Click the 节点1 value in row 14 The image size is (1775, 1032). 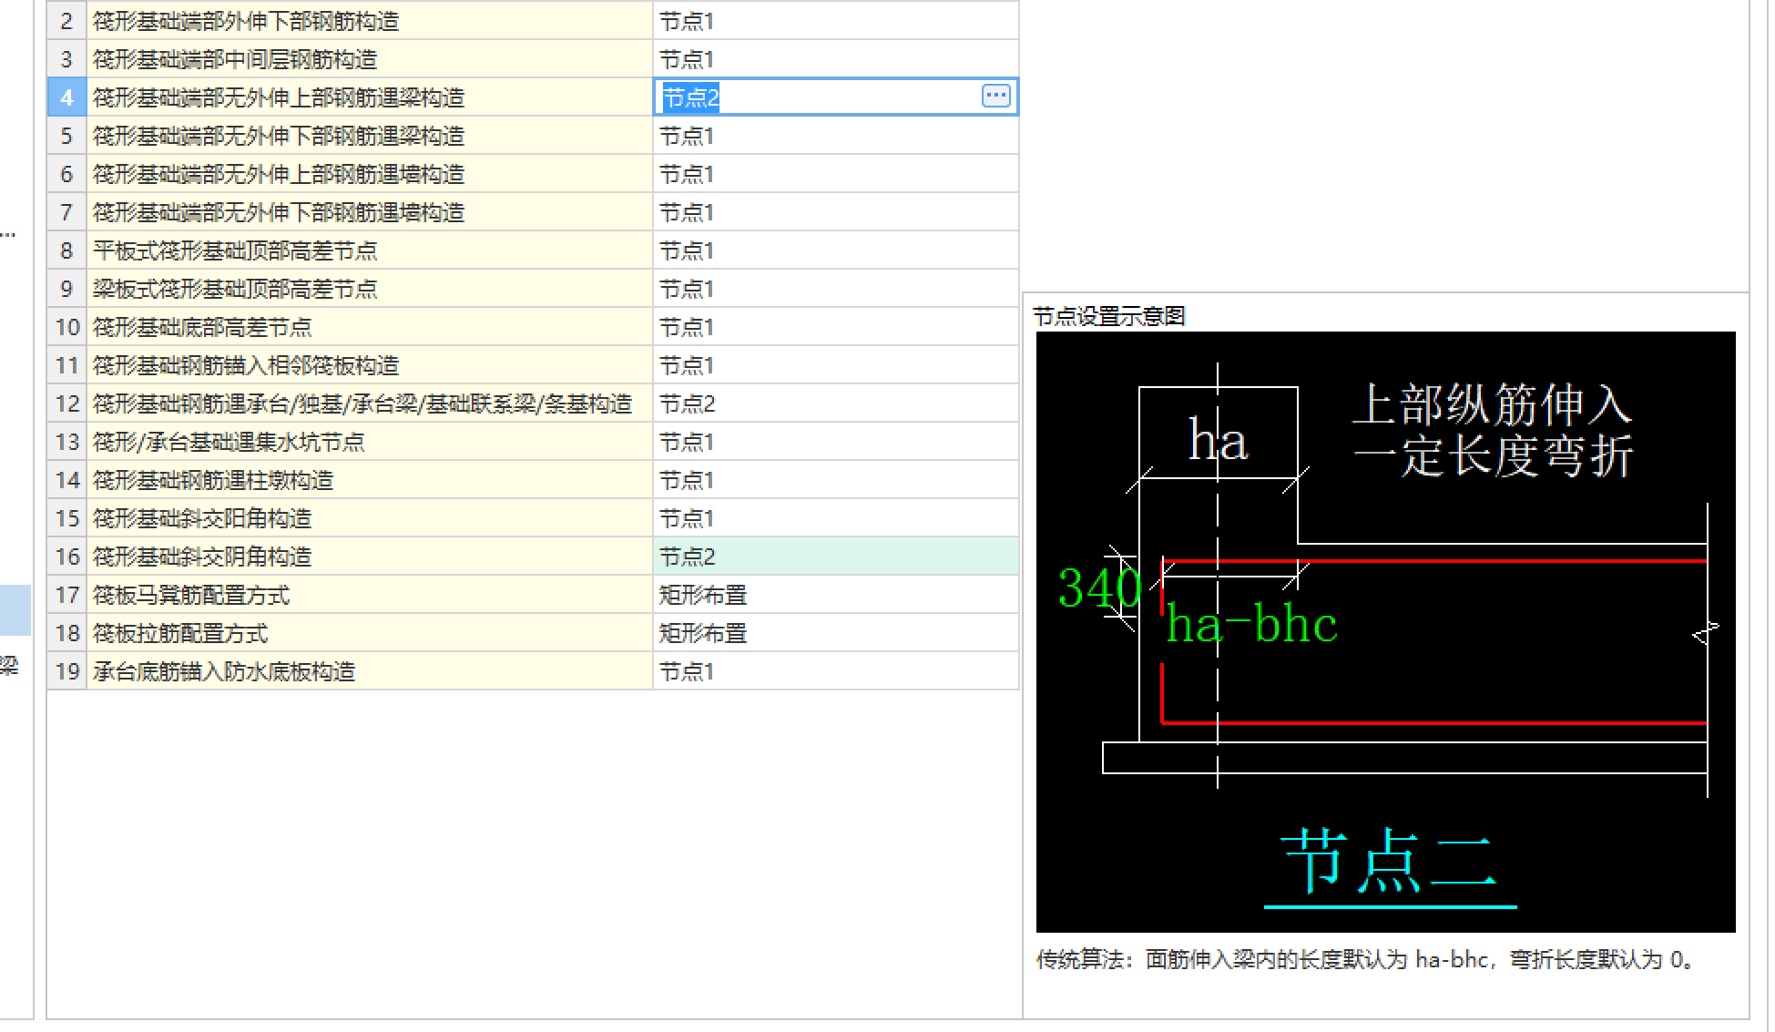836,479
